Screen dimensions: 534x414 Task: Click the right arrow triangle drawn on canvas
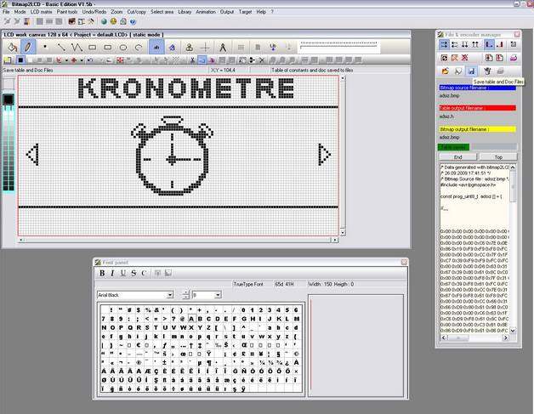coord(324,155)
